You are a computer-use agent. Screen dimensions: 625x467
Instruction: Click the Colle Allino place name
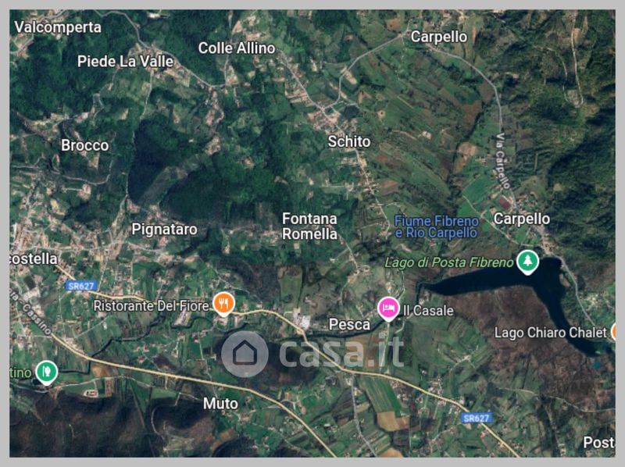tap(237, 48)
